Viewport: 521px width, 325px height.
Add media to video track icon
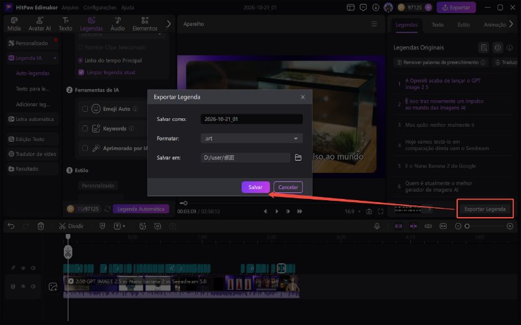pos(53,287)
